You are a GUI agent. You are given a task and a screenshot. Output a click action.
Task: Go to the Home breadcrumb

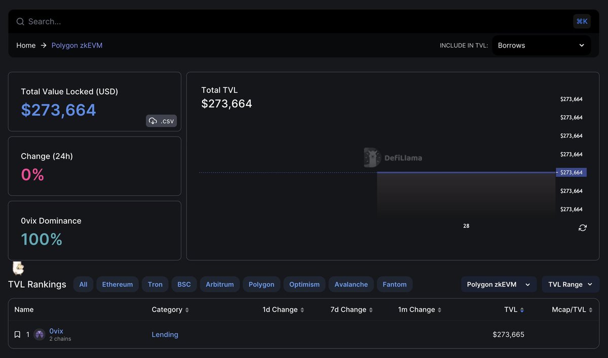[x=26, y=45]
